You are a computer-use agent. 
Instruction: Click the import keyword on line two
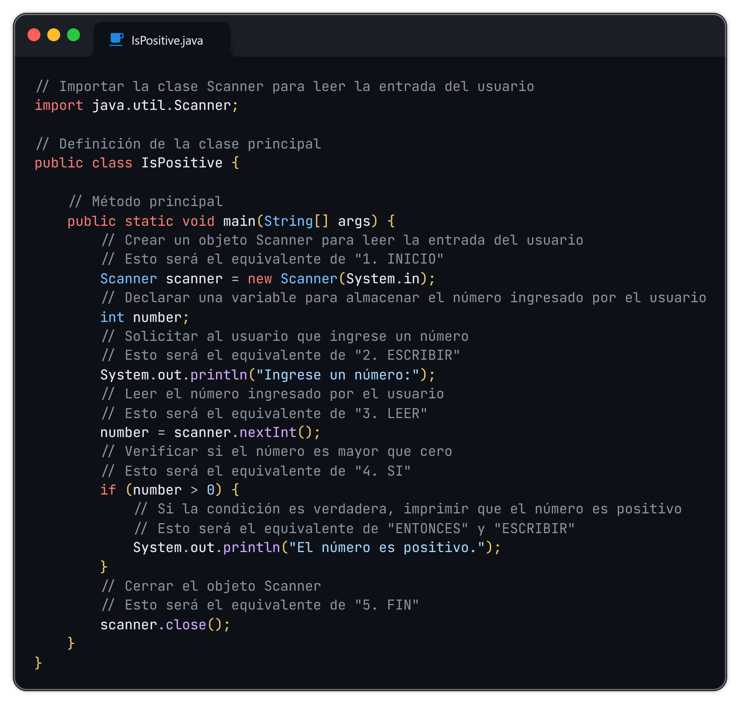pyautogui.click(x=59, y=105)
